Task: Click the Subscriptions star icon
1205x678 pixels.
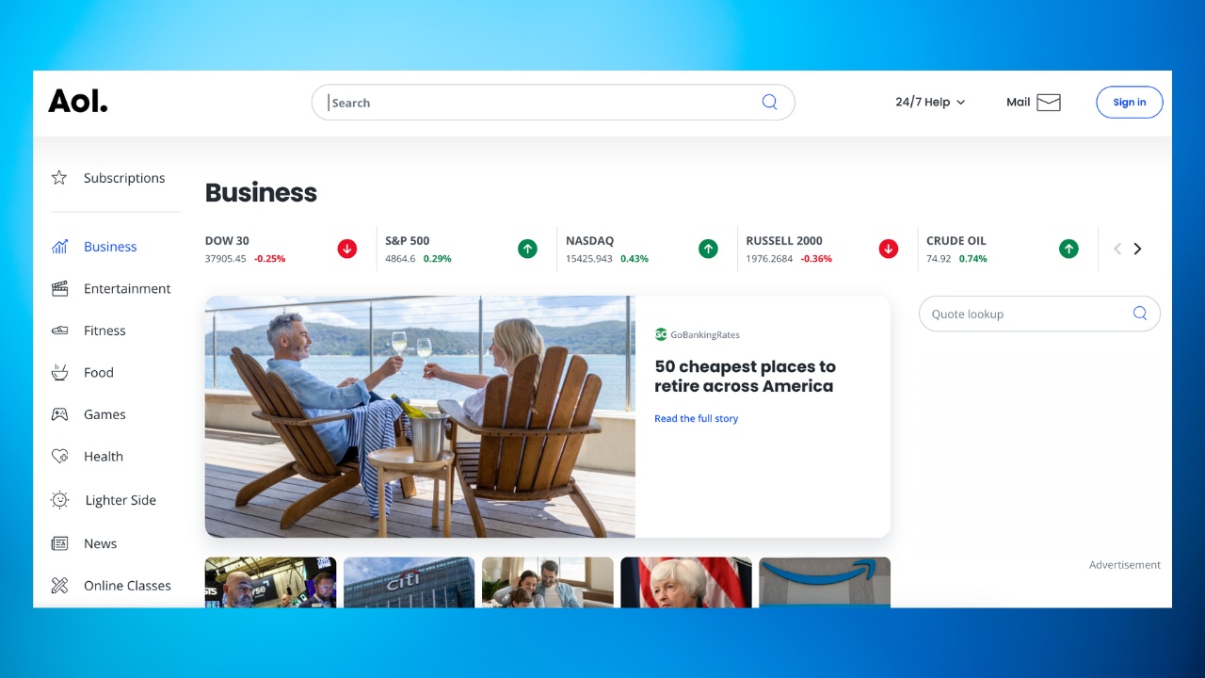Action: point(59,178)
